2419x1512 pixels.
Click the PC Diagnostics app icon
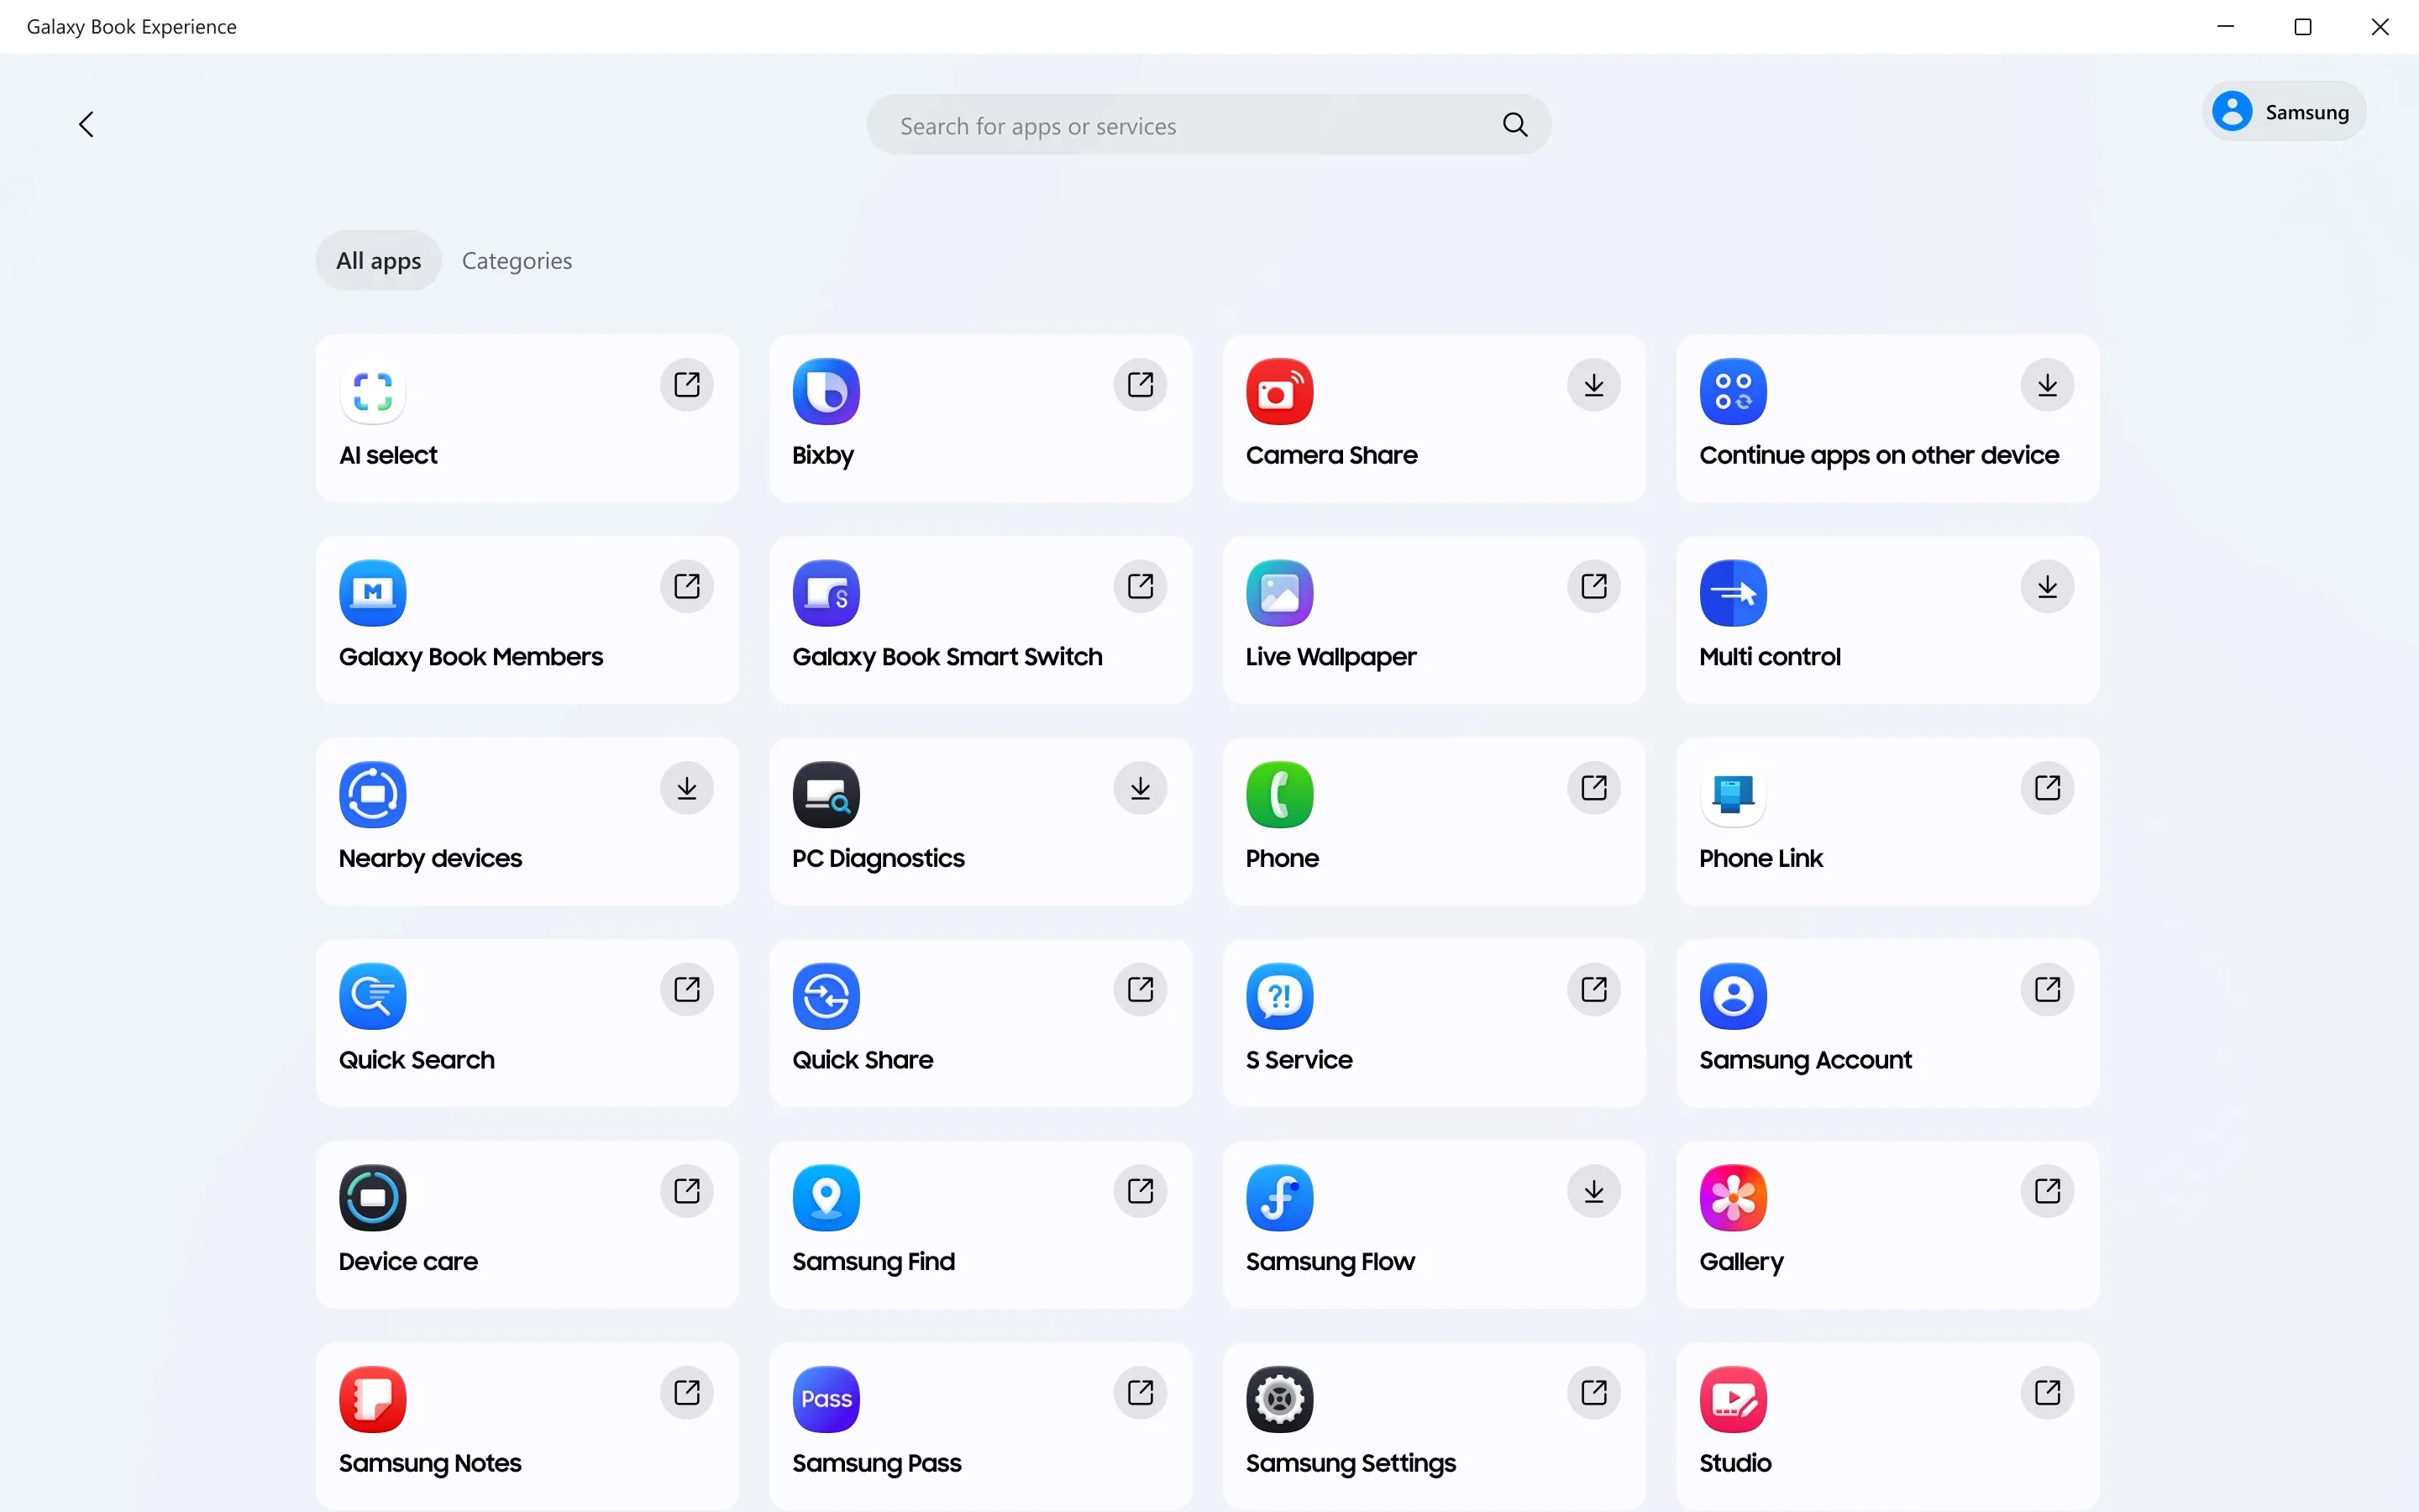click(x=826, y=794)
